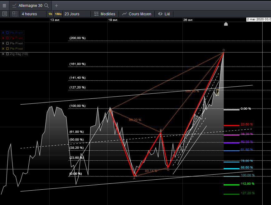
Task: Select the red 23,60 % retracement level bar
Action: (231, 125)
